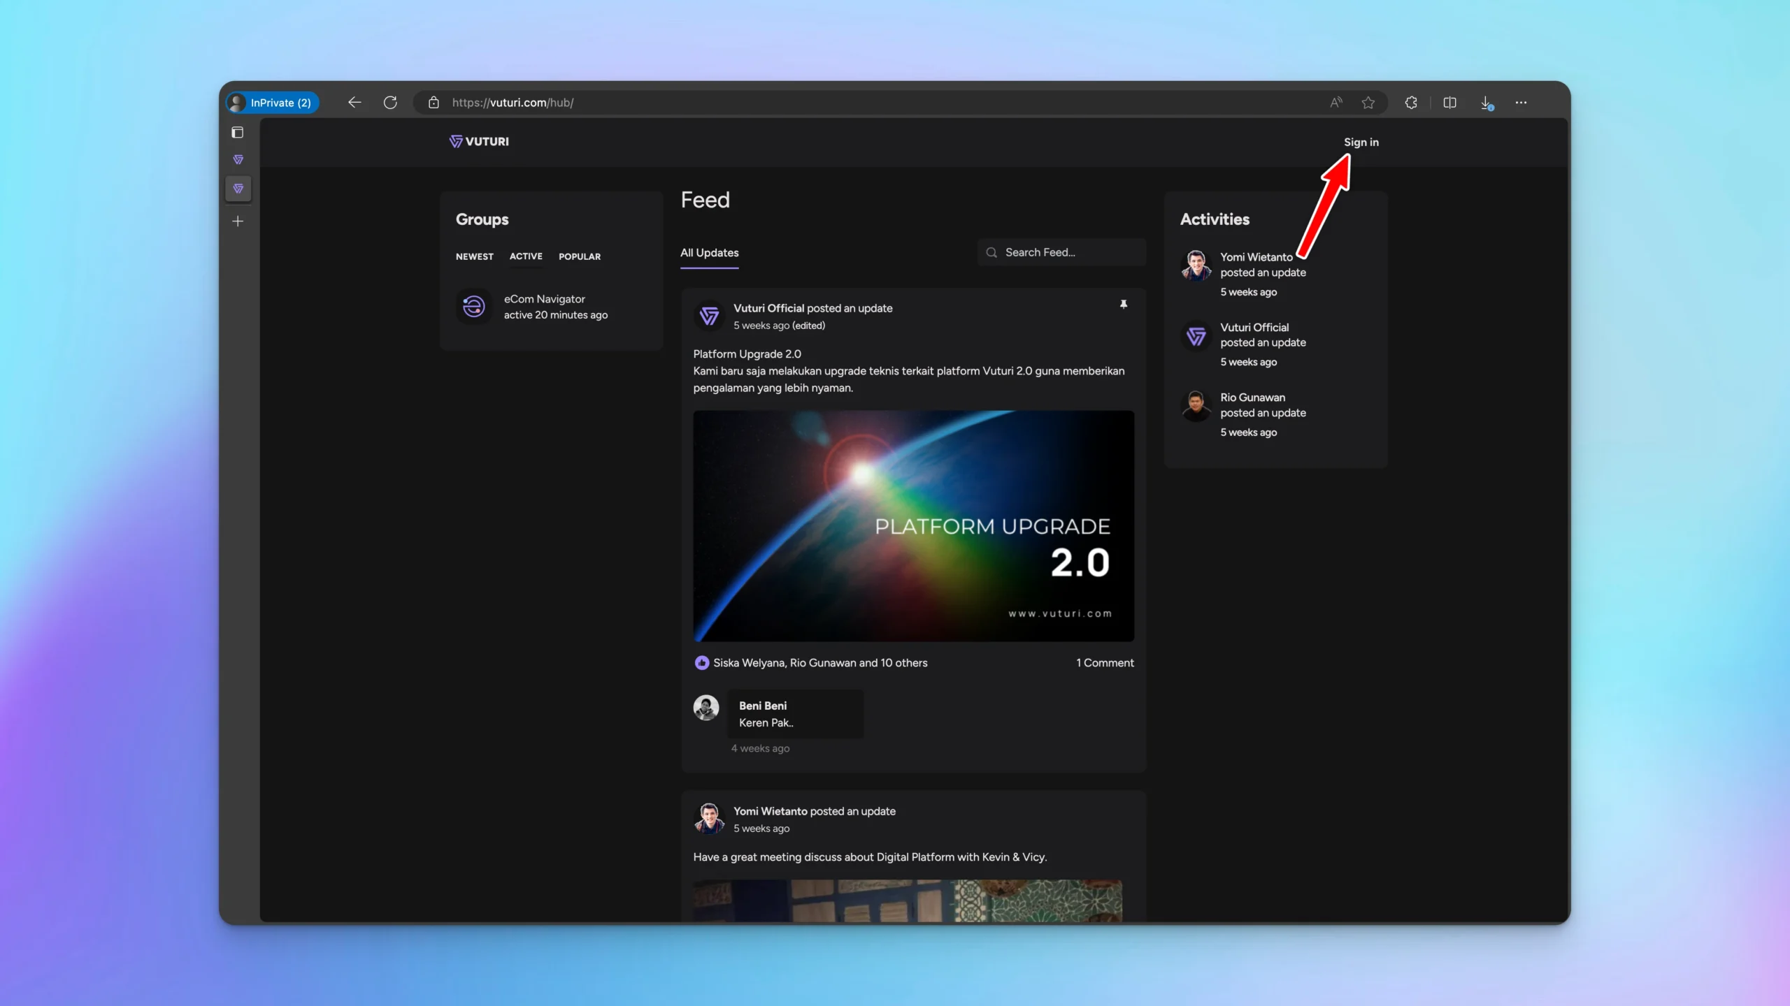The height and width of the screenshot is (1006, 1790).
Task: Open the browser Extensions puzzle icon
Action: (x=1411, y=103)
